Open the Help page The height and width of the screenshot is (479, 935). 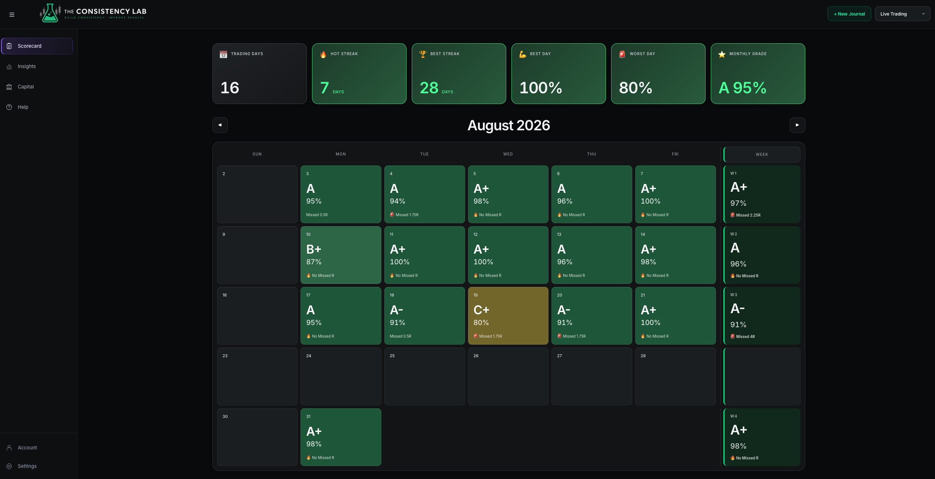(x=37, y=107)
